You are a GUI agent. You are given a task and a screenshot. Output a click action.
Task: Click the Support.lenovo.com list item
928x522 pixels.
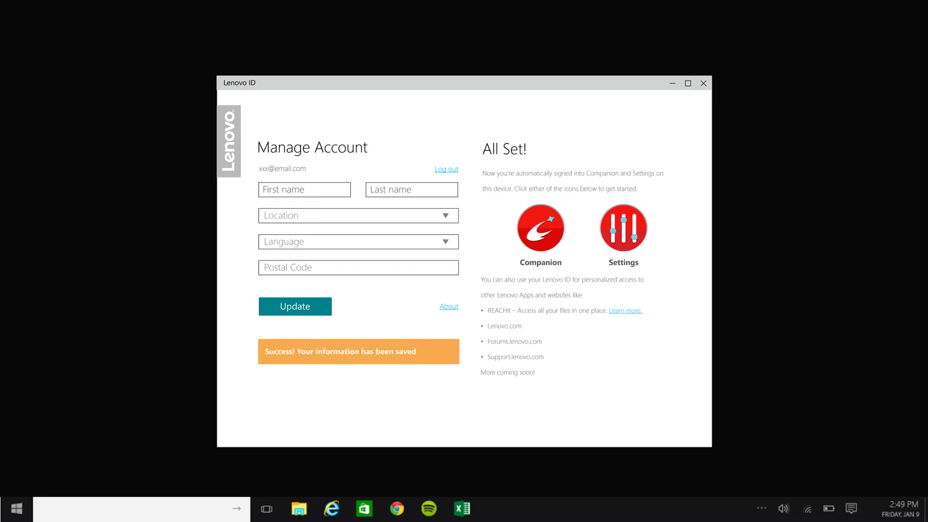[x=516, y=357]
